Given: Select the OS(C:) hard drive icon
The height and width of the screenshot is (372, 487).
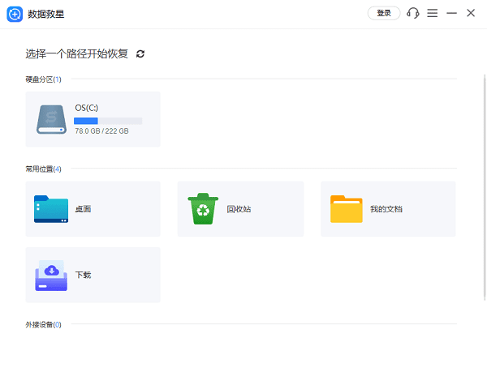Looking at the screenshot, I should click(52, 119).
